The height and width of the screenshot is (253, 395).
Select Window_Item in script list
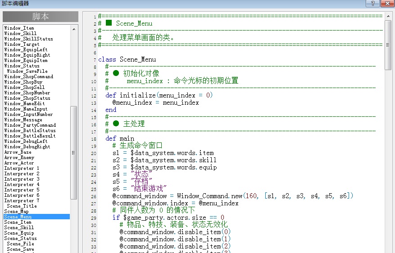coord(19,28)
